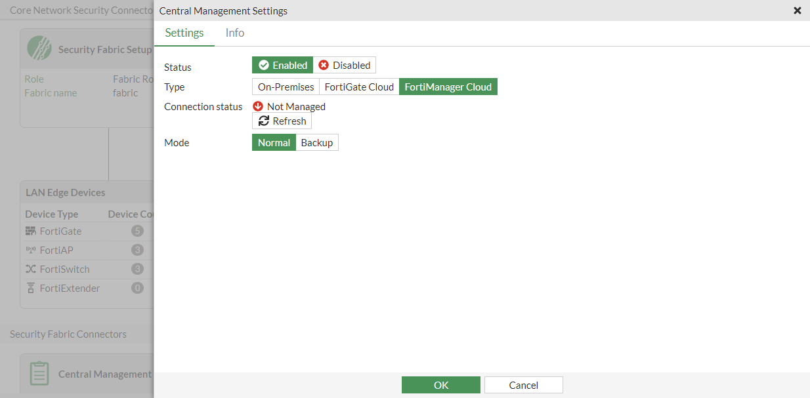Screen dimensions: 810x398
Task: Close the Central Management Settings dialog
Action: [798, 10]
